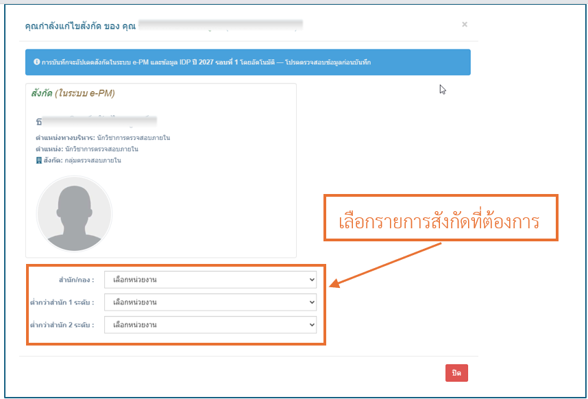Click the blue notice about e-PM and IDP
The height and width of the screenshot is (399, 588).
coord(248,62)
